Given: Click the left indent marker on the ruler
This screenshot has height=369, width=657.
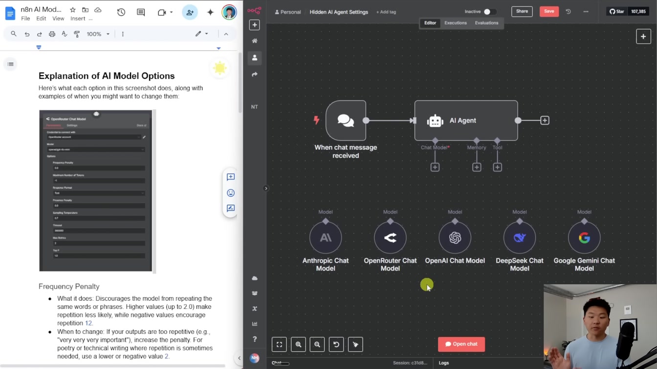Looking at the screenshot, I should [39, 47].
